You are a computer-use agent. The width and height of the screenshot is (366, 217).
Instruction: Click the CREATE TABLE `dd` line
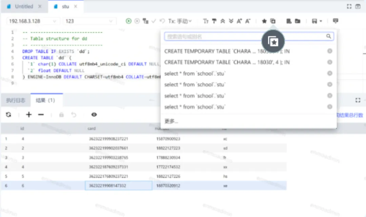[47, 58]
